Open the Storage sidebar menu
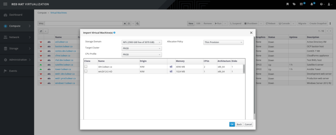336x135 pixels. tap(17, 48)
